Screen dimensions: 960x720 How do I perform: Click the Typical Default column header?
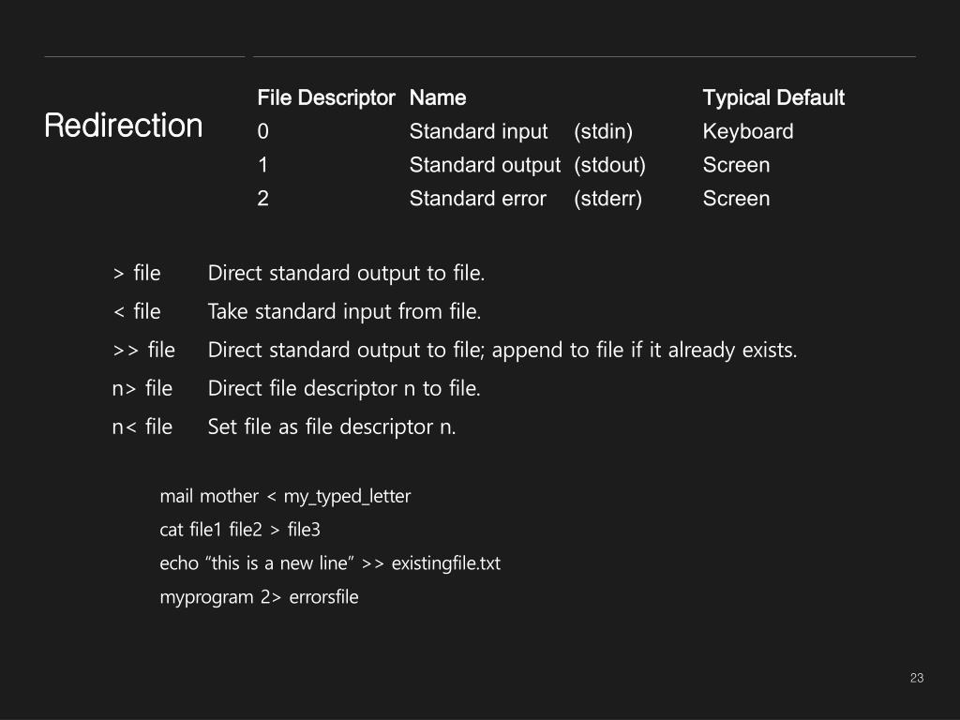[x=773, y=97]
